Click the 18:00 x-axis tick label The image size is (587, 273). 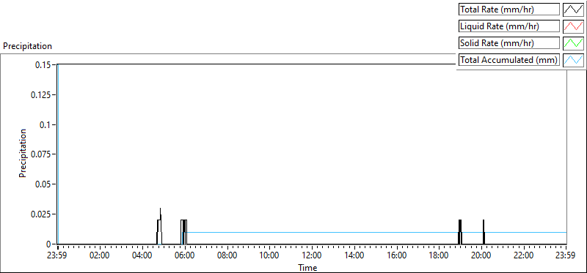(439, 256)
